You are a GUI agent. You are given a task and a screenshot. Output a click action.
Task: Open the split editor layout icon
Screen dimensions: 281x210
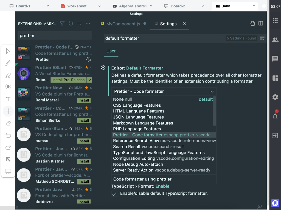261,24
